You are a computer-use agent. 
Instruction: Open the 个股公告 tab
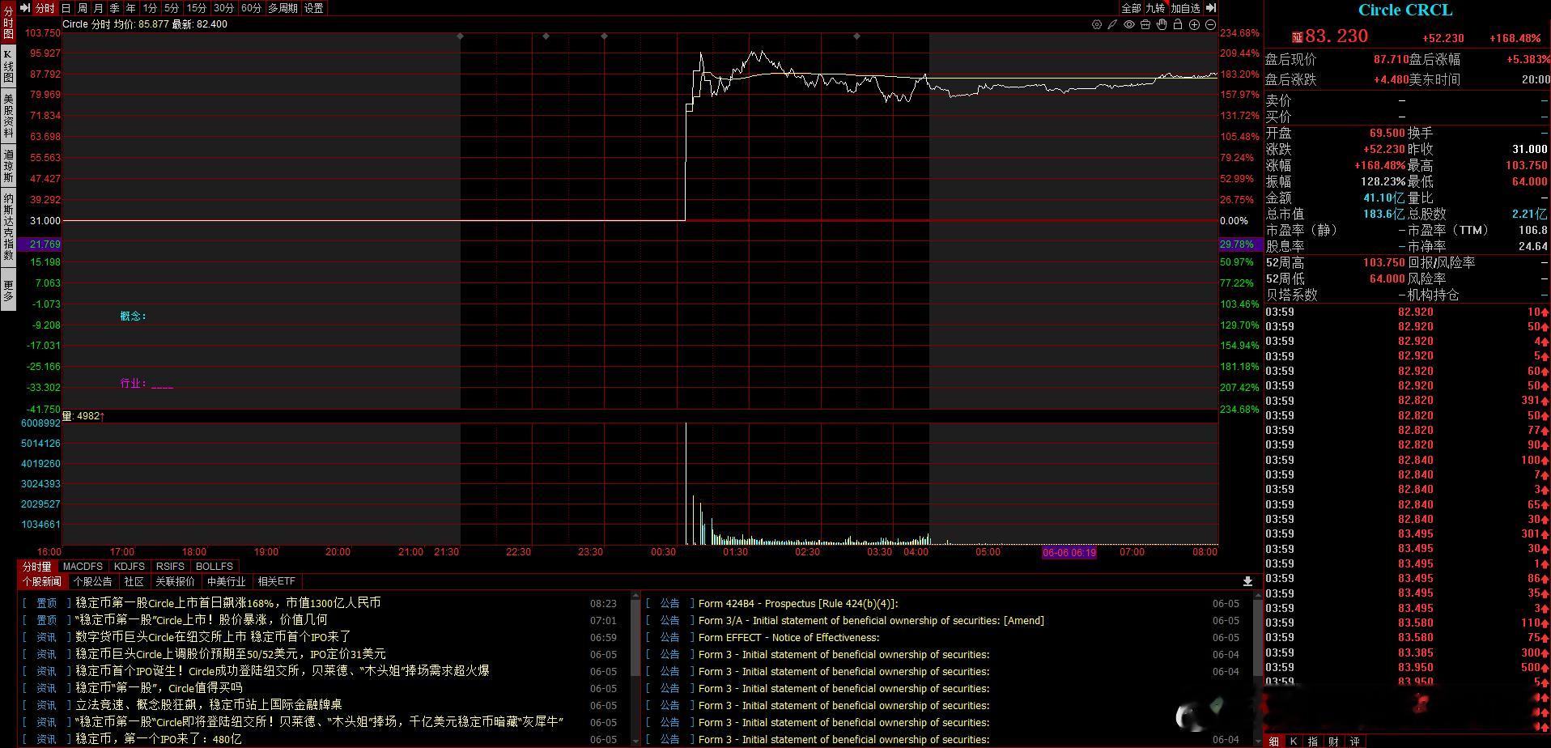[x=93, y=582]
